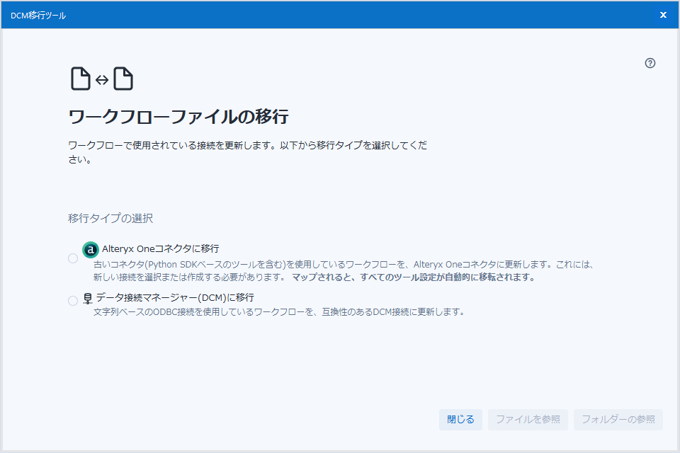The image size is (680, 453).
Task: Click the right document icon in header graphic
Action: (x=123, y=79)
